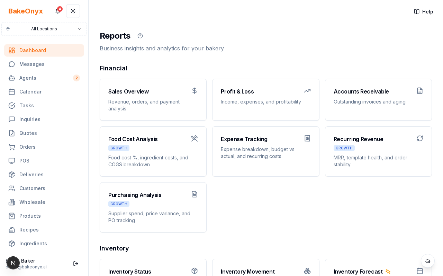The width and height of the screenshot is (443, 276).
Task: Select the Dashboard icon in the sidebar
Action: pos(12,50)
